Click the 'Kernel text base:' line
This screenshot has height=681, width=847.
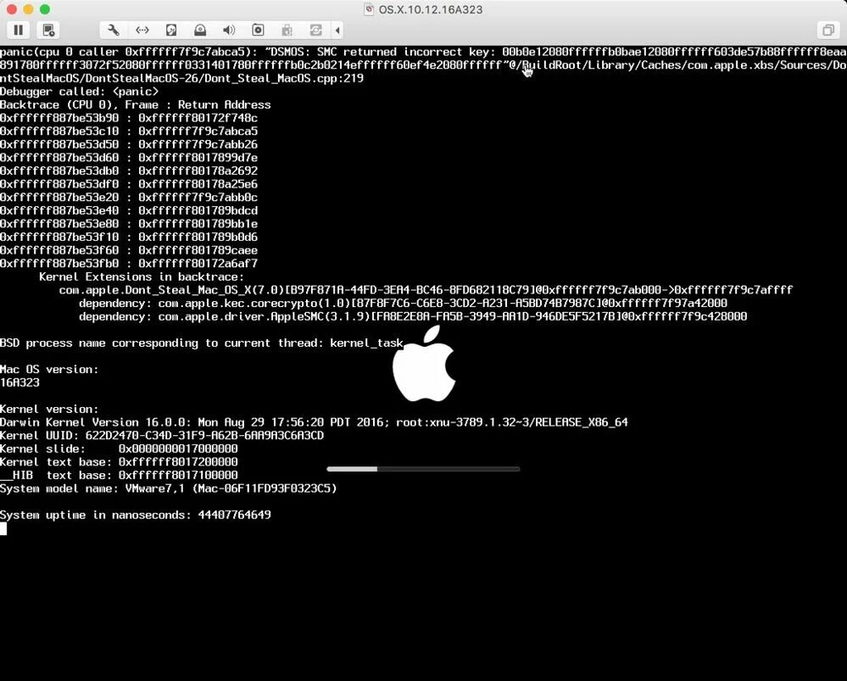point(119,462)
